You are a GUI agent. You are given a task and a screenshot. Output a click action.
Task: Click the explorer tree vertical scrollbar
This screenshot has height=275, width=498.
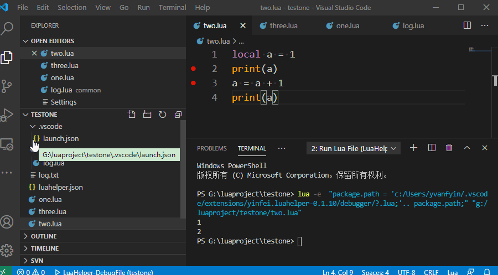(x=183, y=169)
